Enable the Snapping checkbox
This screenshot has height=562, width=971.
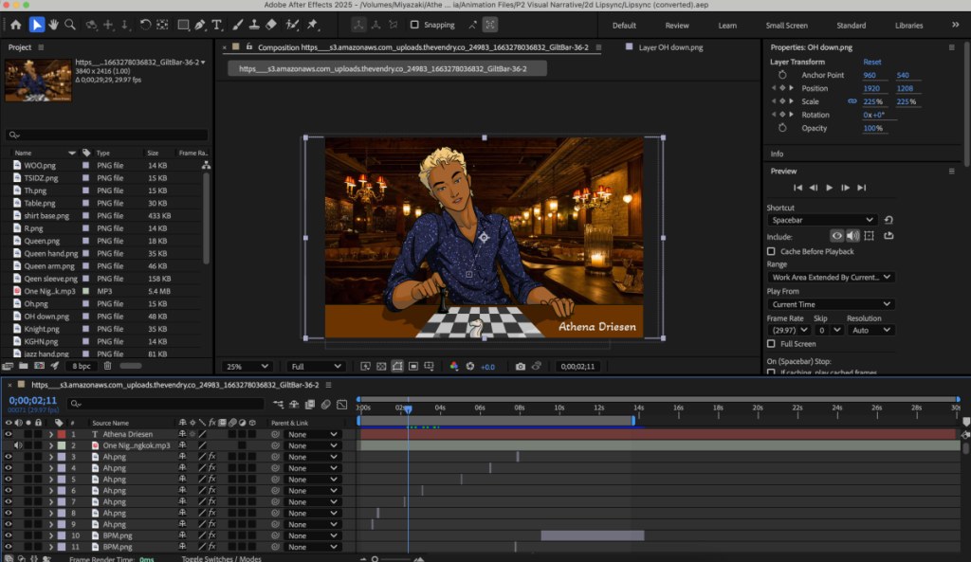416,25
